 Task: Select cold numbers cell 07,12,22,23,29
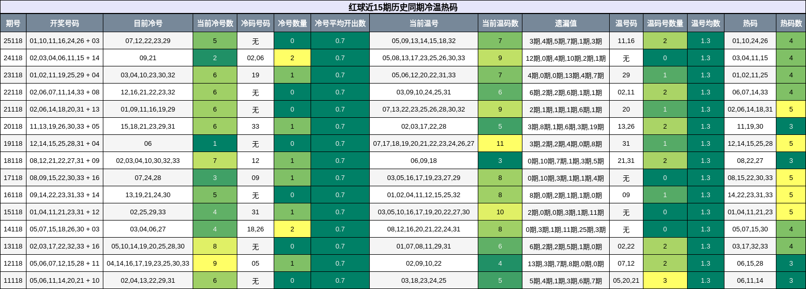tap(148, 40)
